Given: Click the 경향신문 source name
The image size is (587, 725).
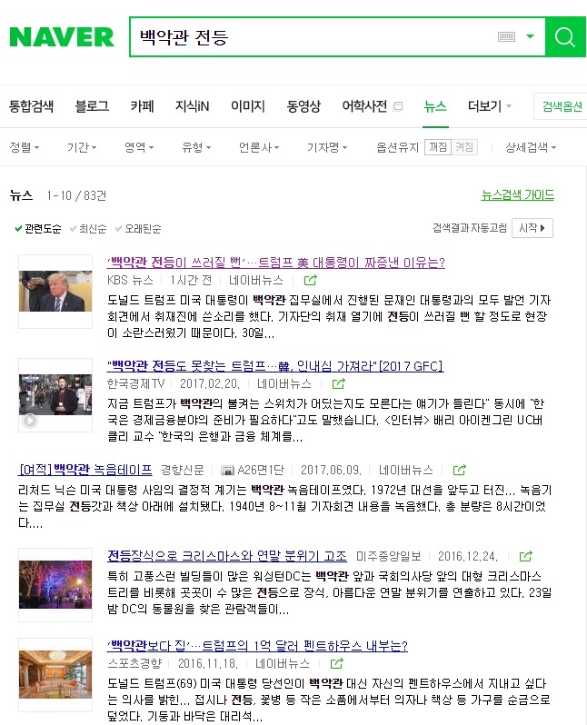Looking at the screenshot, I should (183, 471).
